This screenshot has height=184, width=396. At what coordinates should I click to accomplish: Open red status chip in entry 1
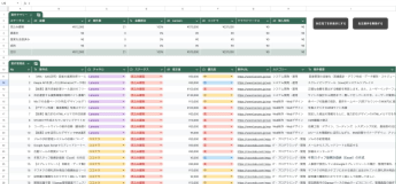[x=146, y=77]
